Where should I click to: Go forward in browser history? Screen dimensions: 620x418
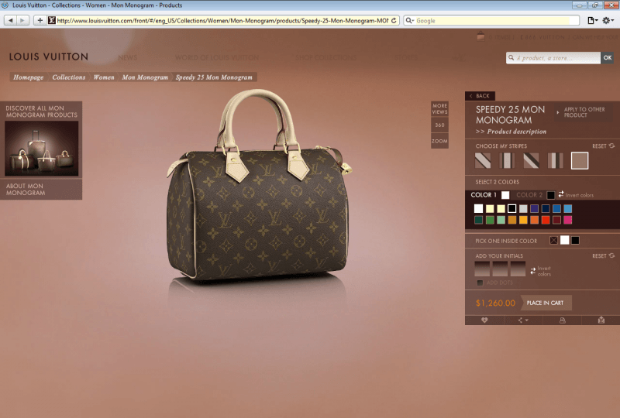pos(23,20)
